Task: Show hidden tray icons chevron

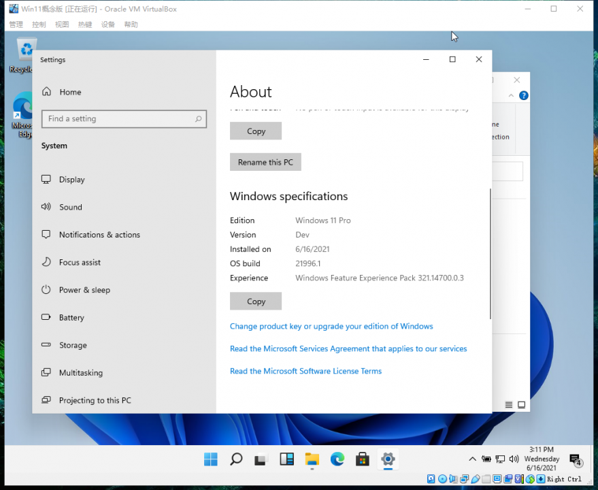Action: (x=472, y=459)
